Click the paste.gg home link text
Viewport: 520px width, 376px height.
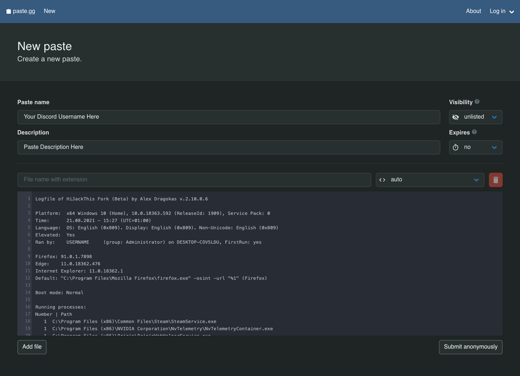point(24,11)
